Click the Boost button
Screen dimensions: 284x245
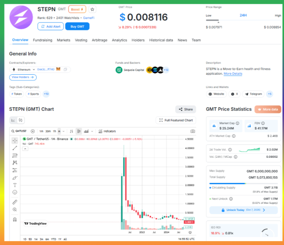point(77,9)
